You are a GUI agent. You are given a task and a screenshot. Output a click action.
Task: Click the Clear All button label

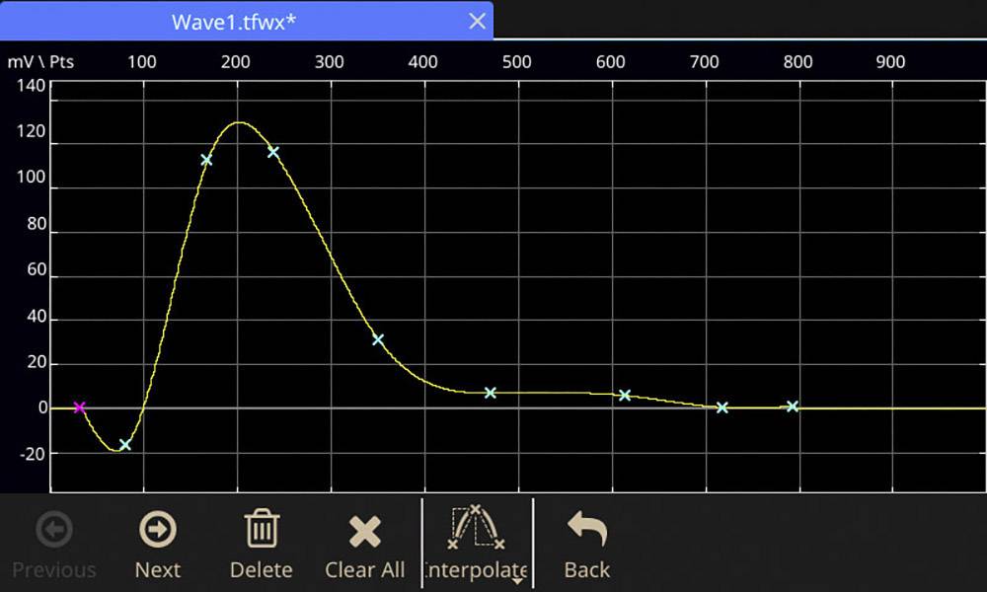click(365, 570)
